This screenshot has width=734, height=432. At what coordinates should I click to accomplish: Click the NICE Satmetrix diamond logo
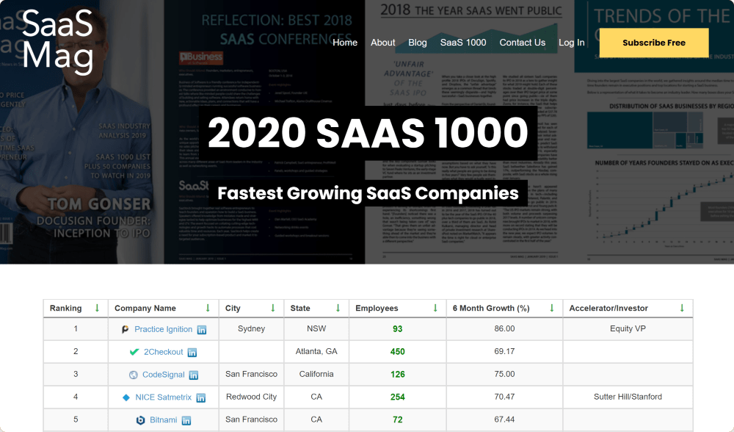click(x=126, y=397)
